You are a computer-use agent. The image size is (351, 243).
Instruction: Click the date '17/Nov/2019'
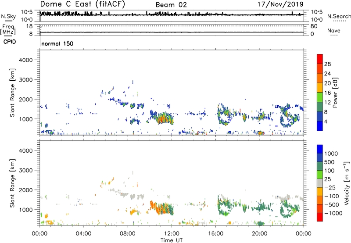(280, 4)
